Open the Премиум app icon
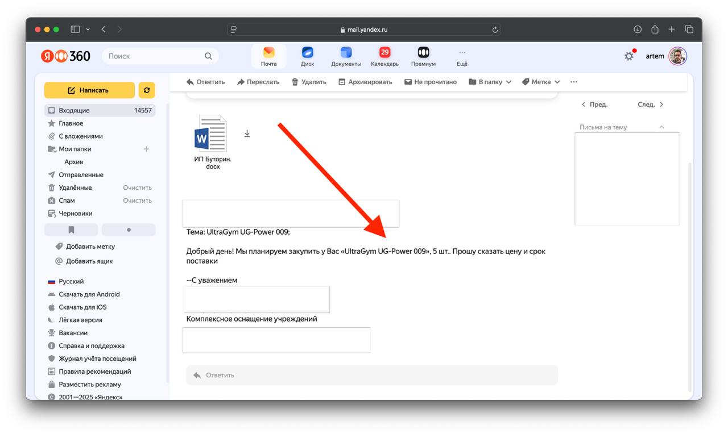Image resolution: width=728 pixels, height=434 pixels. pos(423,56)
